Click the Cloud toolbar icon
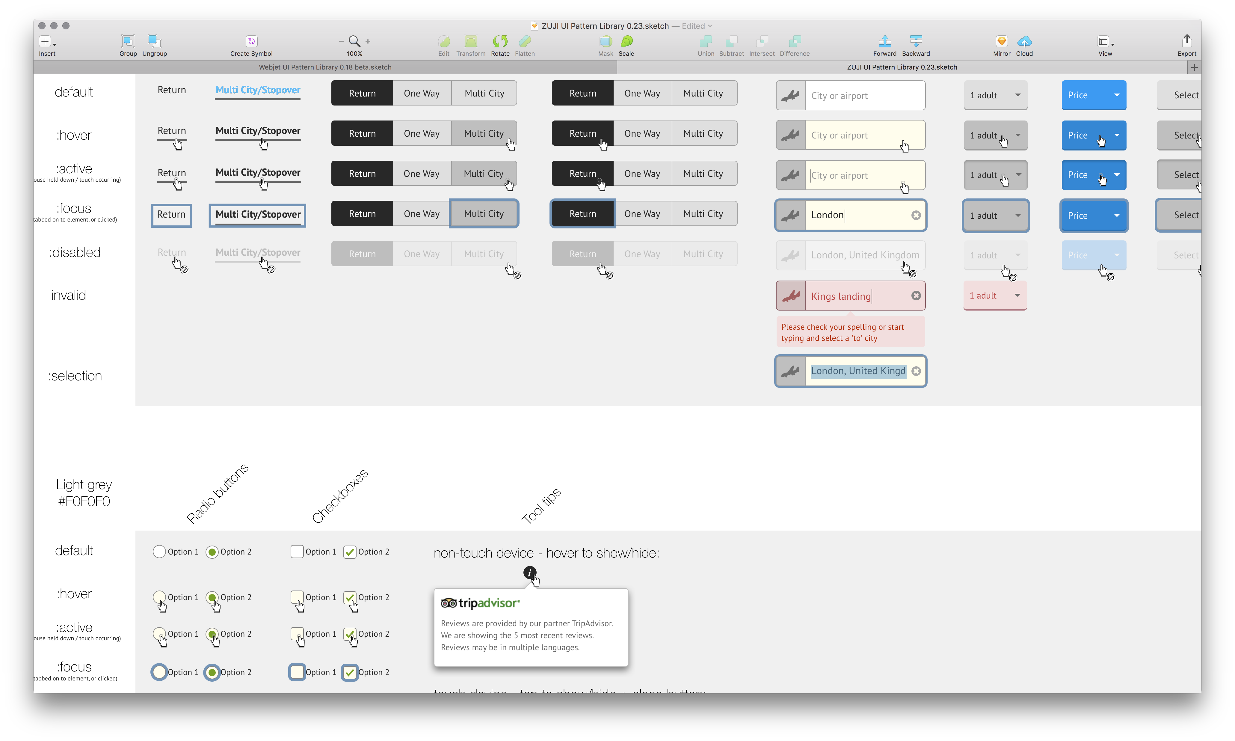1235x741 pixels. [1024, 41]
